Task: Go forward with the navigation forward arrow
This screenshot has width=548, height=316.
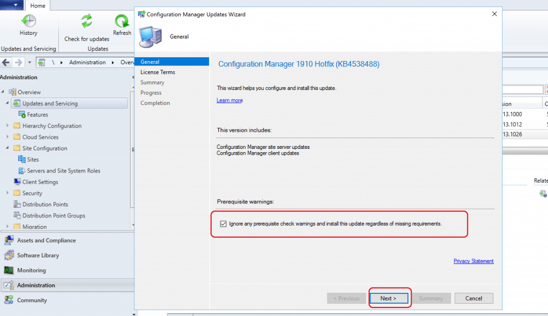Action: (x=18, y=62)
